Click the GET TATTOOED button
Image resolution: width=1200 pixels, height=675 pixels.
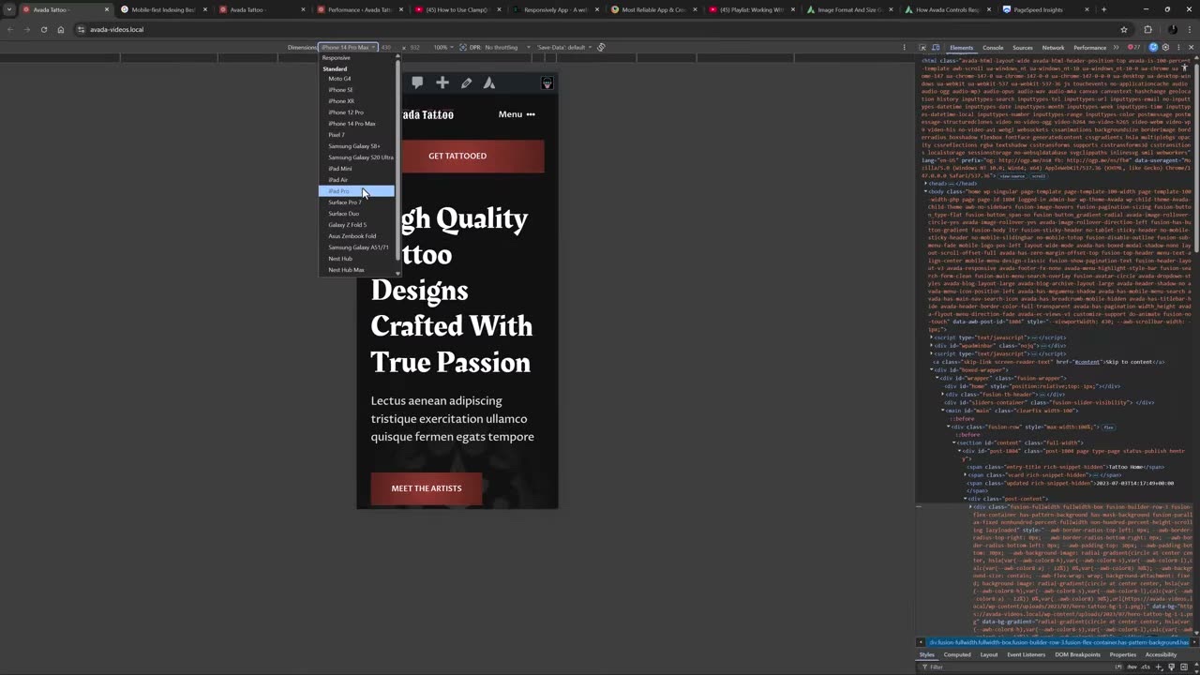457,156
